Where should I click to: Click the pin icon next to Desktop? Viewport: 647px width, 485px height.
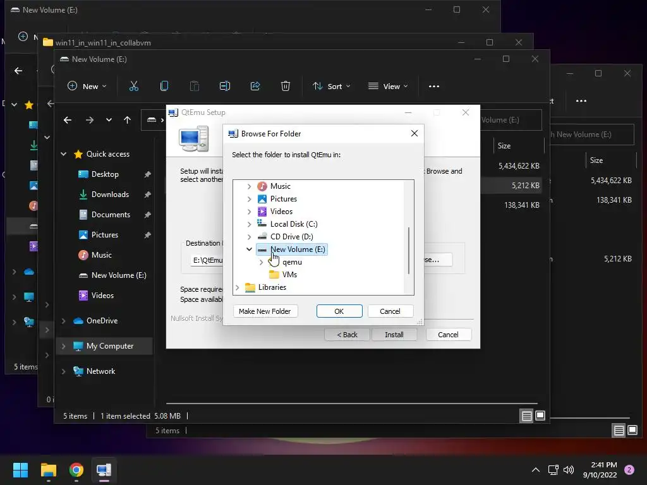pyautogui.click(x=147, y=174)
